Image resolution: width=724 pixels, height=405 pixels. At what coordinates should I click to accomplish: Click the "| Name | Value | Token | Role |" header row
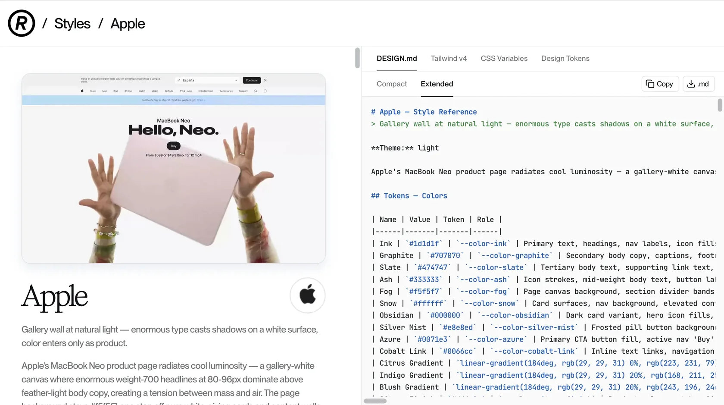(x=437, y=220)
